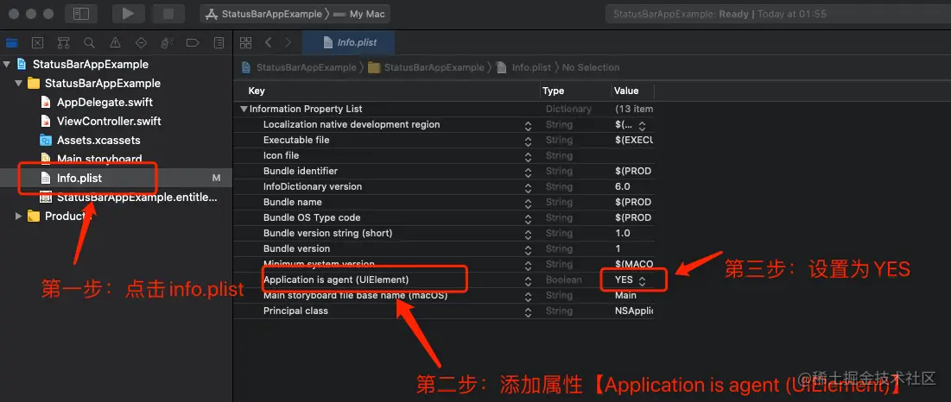Viewport: 951px width, 402px height.
Task: Open the Breakpoint navigator icon
Action: point(193,43)
